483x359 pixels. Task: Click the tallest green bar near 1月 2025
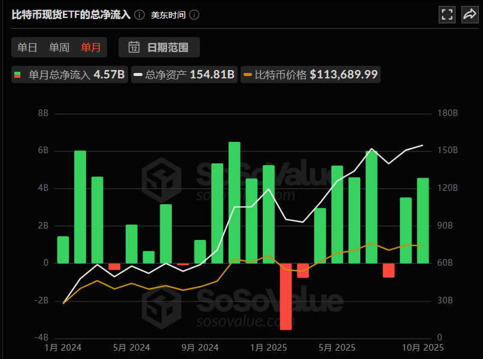click(x=234, y=203)
